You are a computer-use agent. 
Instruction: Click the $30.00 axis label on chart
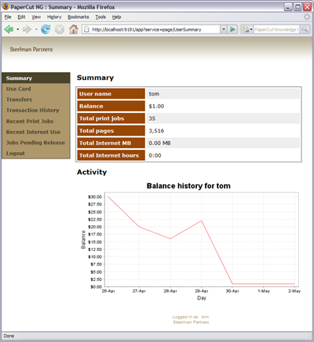[95, 197]
